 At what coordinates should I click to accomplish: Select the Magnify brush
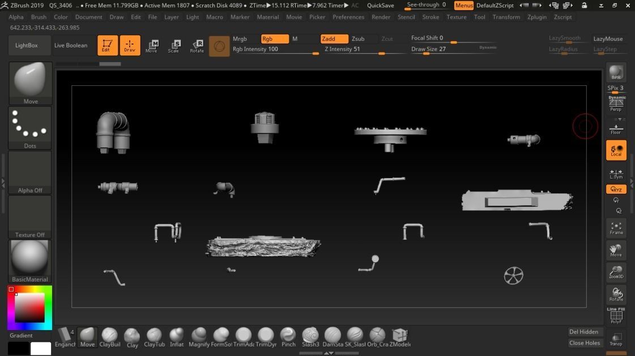click(x=199, y=337)
